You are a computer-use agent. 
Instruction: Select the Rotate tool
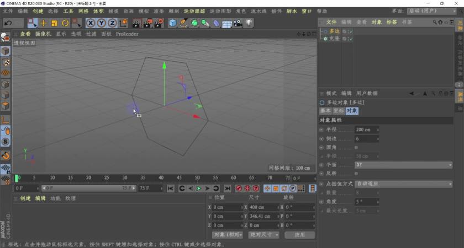point(65,23)
